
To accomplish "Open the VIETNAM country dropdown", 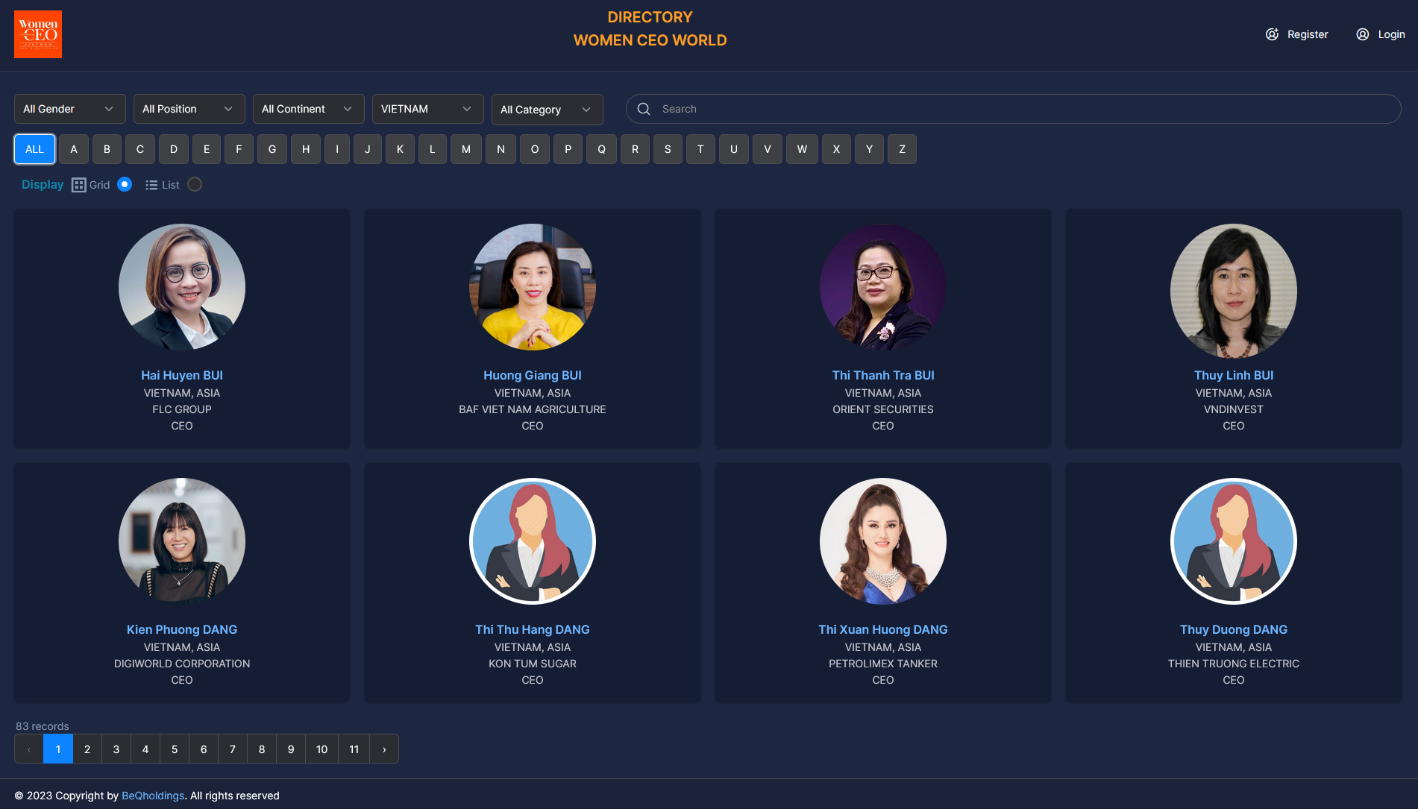I will 427,109.
